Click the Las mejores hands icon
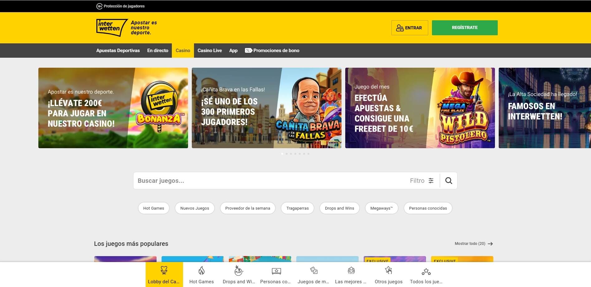The image size is (591, 287). click(x=351, y=270)
